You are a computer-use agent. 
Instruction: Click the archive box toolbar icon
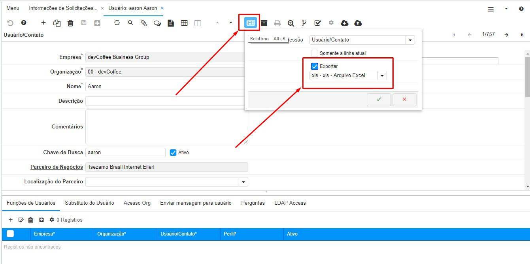click(x=264, y=23)
